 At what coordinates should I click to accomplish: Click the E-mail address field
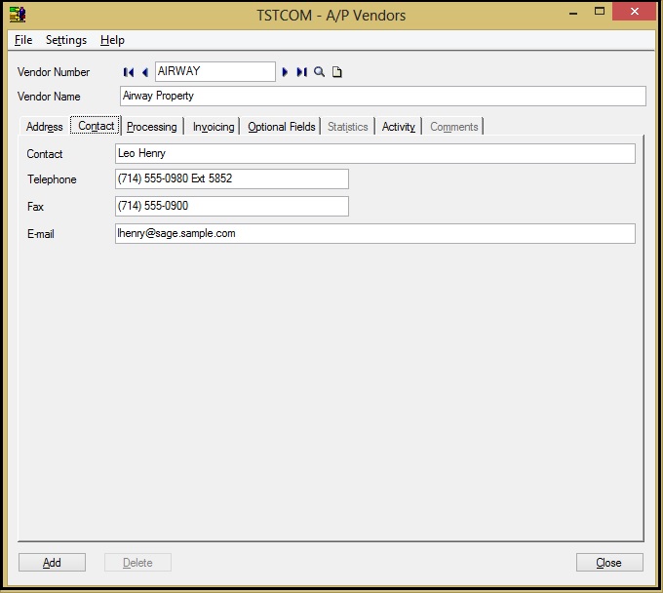tap(375, 233)
